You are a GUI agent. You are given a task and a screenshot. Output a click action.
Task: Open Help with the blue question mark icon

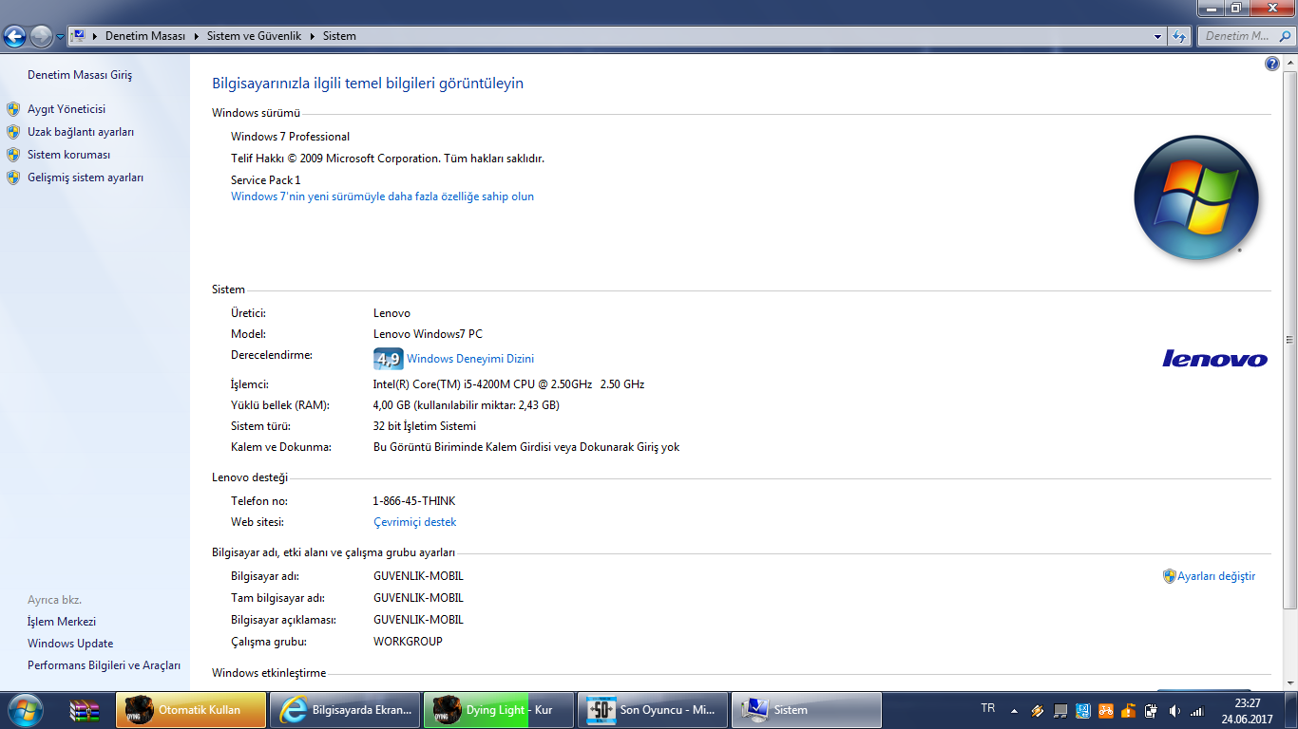pos(1272,64)
